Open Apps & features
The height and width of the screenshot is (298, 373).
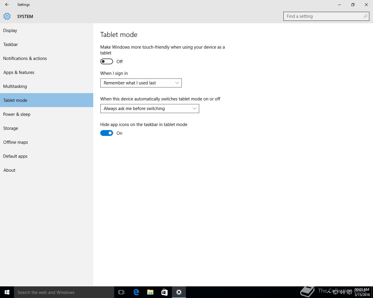(47, 72)
